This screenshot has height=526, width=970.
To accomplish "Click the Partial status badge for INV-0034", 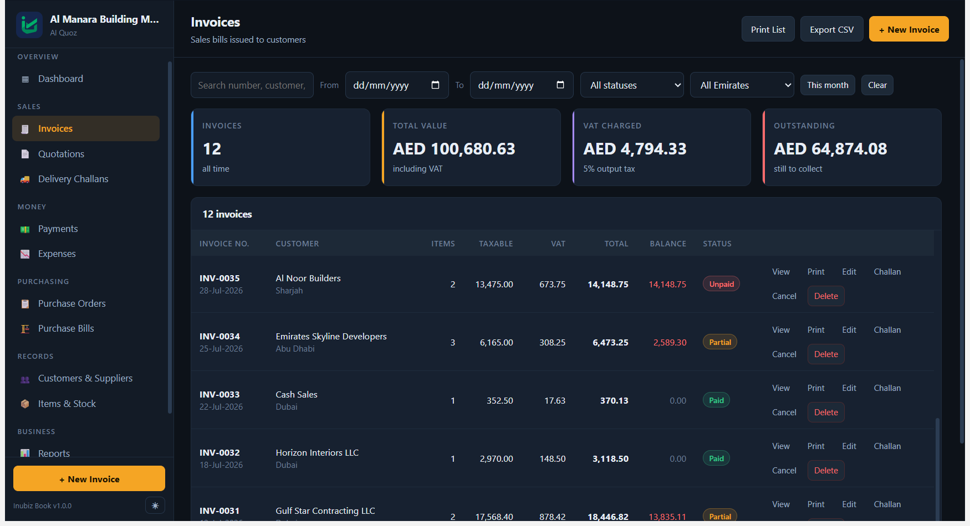I will point(720,342).
